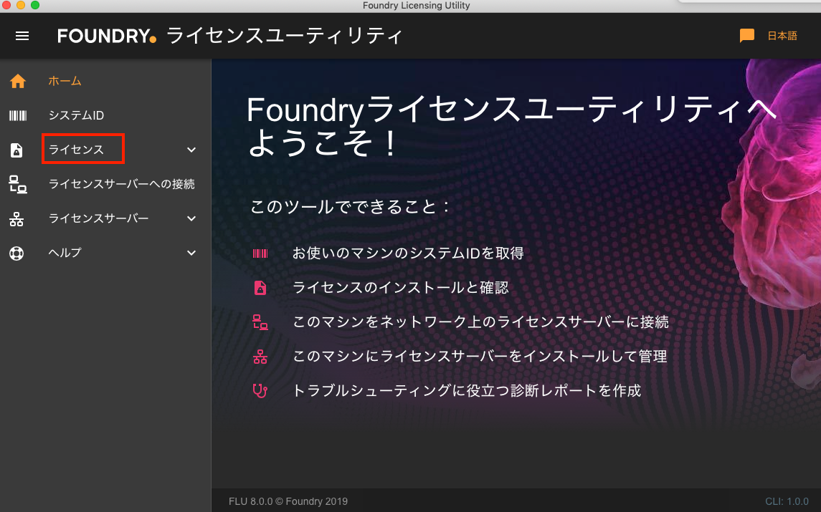Viewport: 821px width, 512px height.
Task: Click このマシンをネットワーク上のライセンスサーバーに接続 text
Action: click(x=480, y=322)
